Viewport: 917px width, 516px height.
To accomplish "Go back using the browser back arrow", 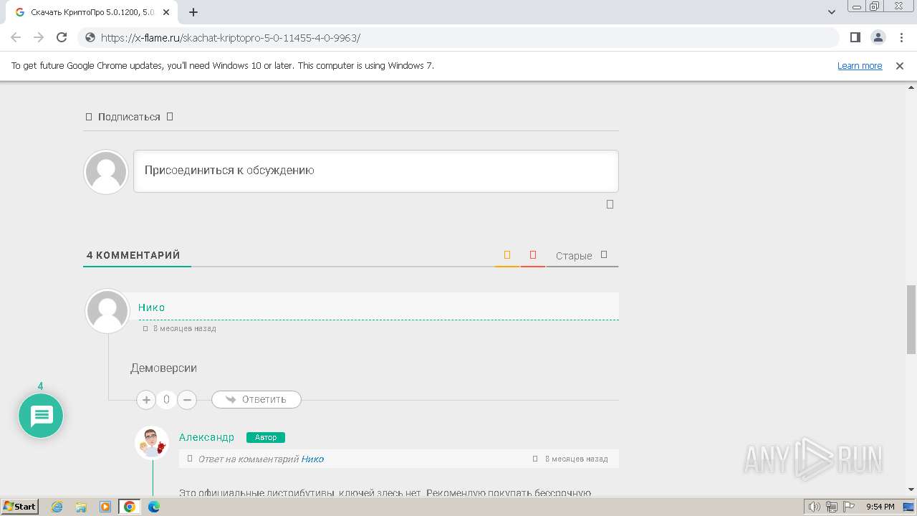I will (x=16, y=37).
